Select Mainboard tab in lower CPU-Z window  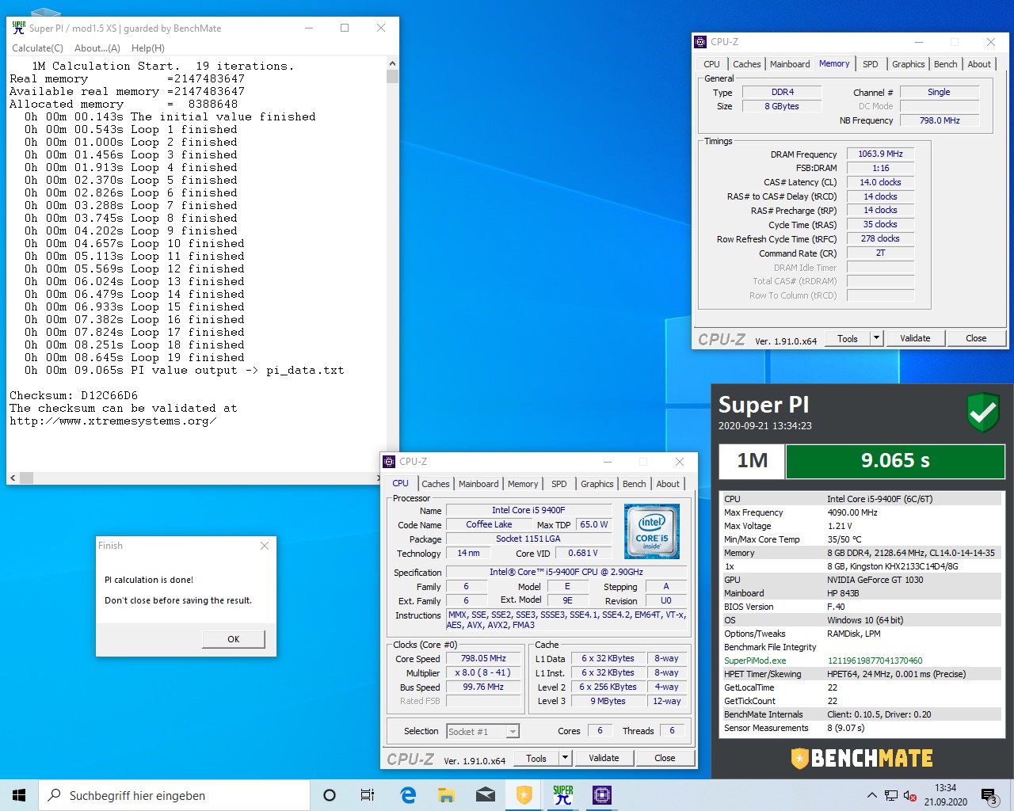pyautogui.click(x=478, y=484)
